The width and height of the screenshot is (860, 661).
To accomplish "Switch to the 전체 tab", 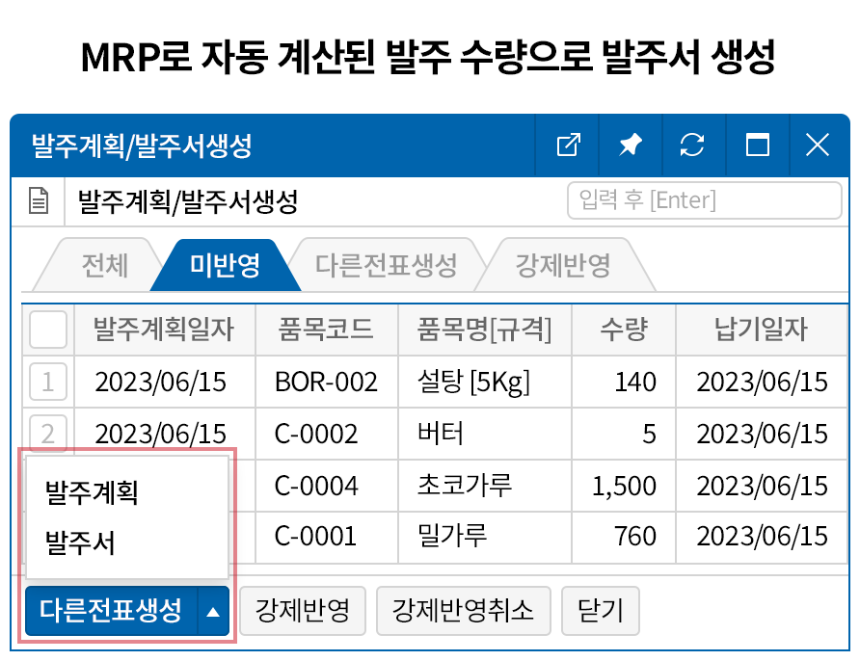I will click(x=105, y=265).
